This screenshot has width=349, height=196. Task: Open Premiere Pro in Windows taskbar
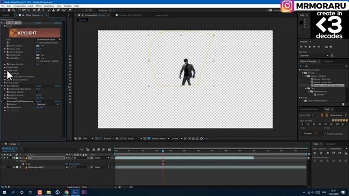tap(84, 192)
